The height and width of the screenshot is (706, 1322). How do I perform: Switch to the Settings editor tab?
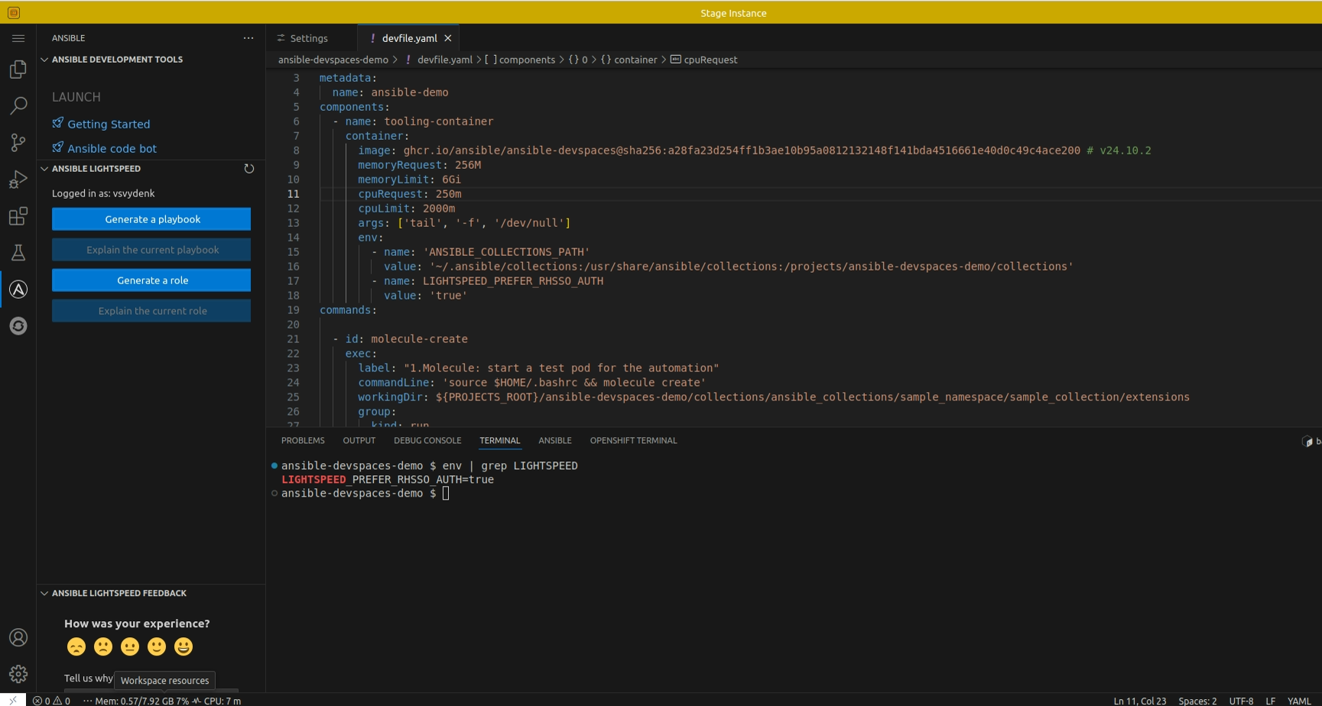click(x=308, y=38)
